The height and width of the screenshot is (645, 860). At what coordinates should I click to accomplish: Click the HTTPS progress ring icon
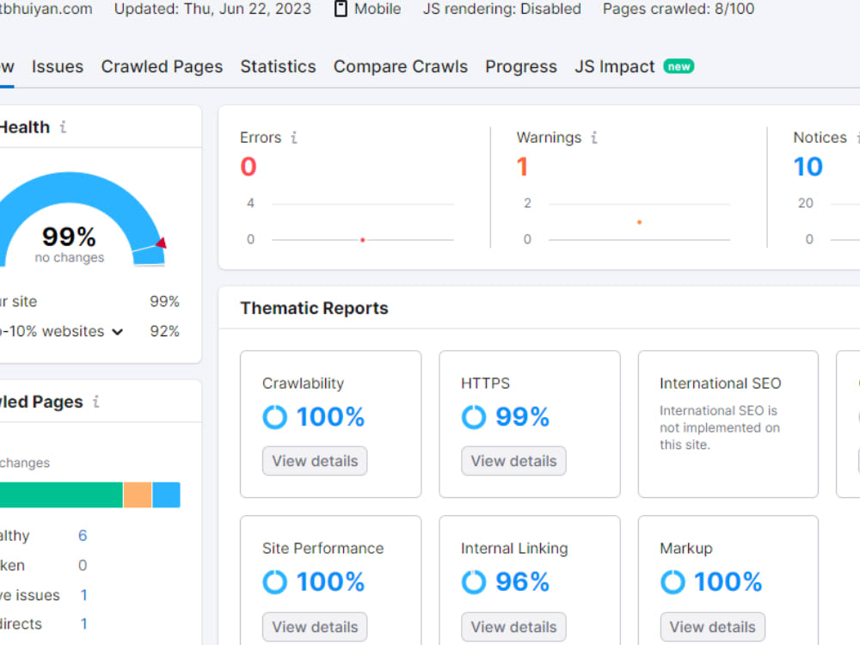(x=473, y=417)
